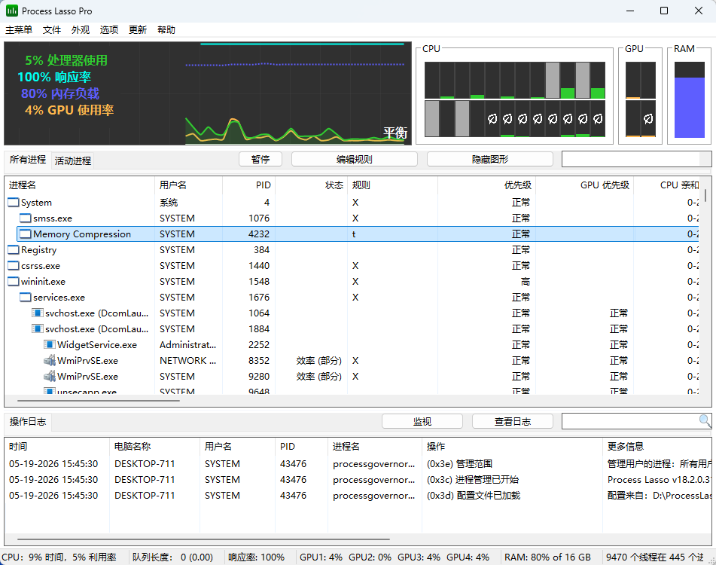
Task: Click the 监视 button
Action: (x=422, y=421)
